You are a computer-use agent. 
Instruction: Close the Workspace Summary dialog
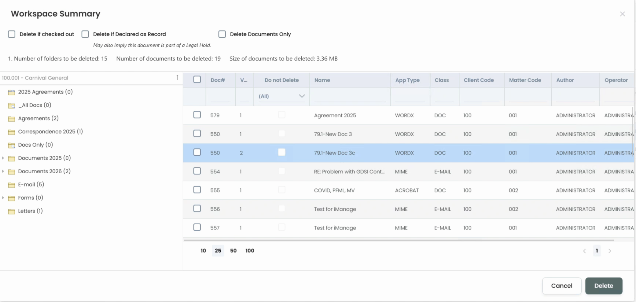coord(622,14)
